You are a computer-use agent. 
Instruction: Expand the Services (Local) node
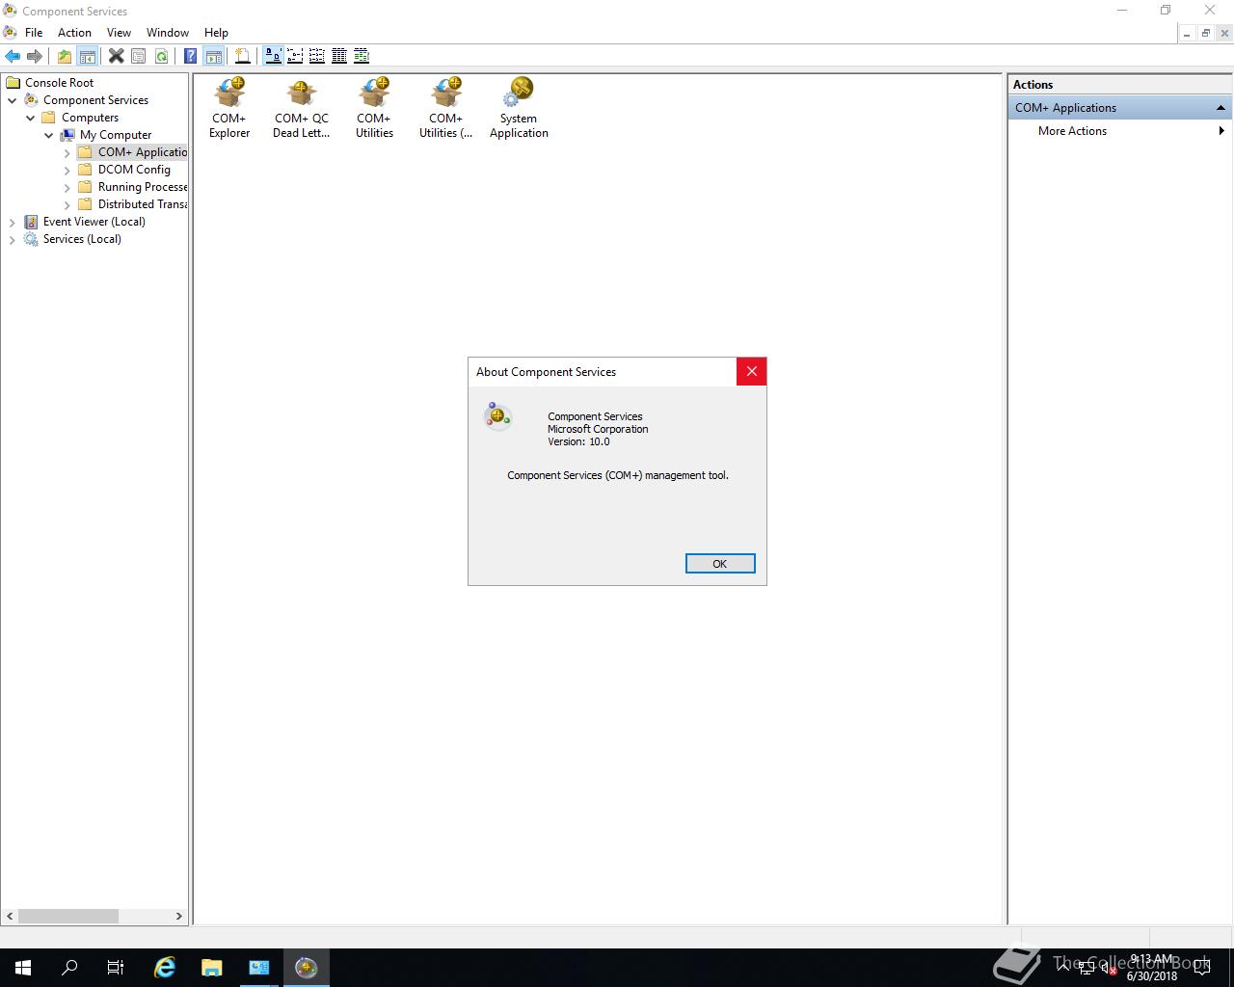pyautogui.click(x=13, y=239)
